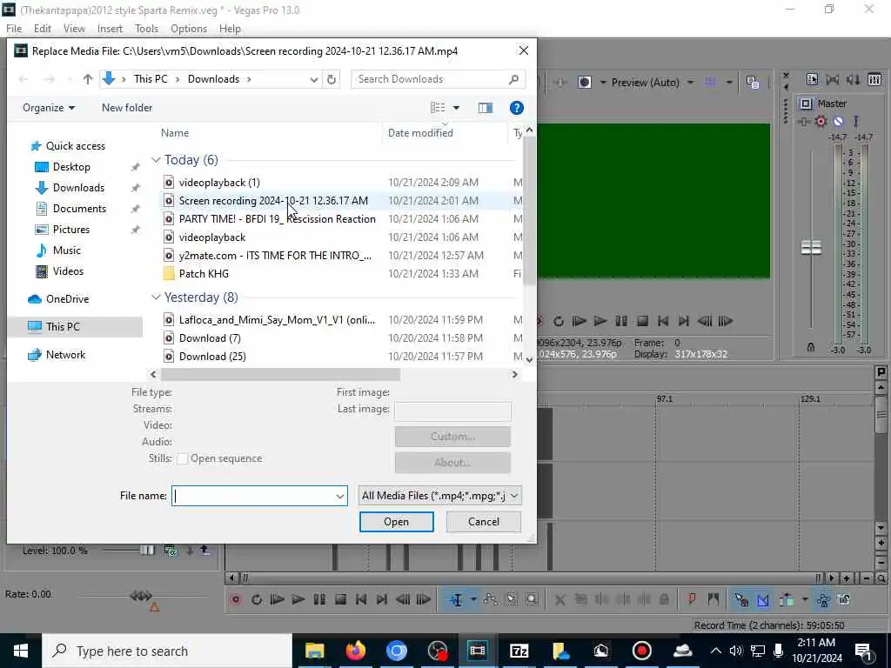
Task: Click the file list horizontal scrollbar
Action: [280, 374]
